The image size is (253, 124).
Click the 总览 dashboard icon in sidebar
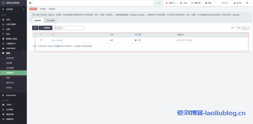[x=3, y=19]
